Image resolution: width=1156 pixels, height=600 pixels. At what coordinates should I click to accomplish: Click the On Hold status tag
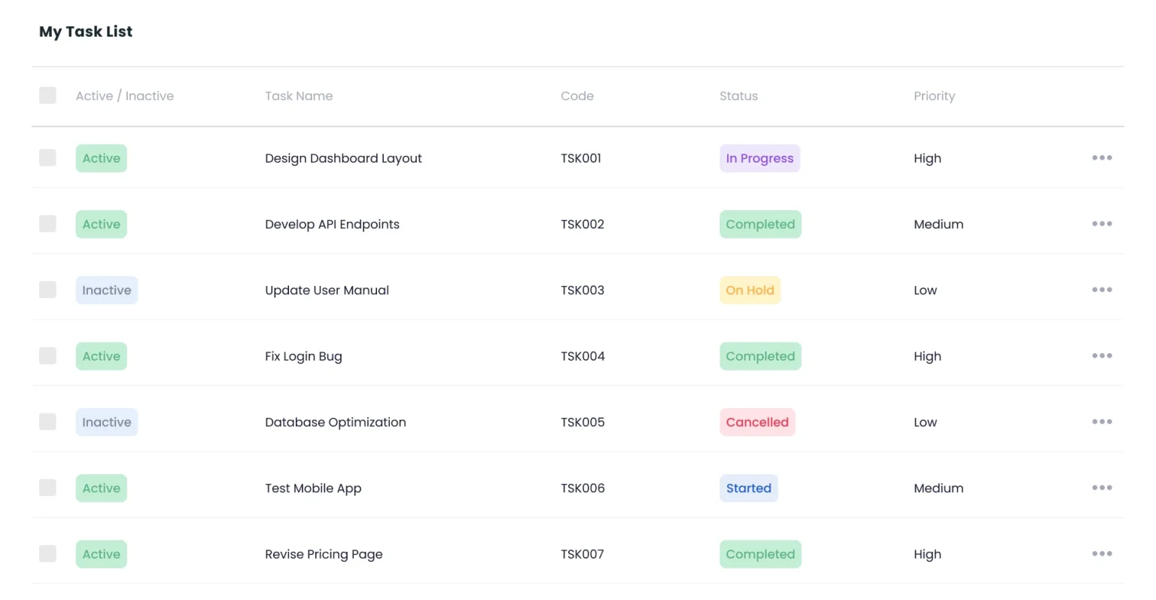(750, 291)
